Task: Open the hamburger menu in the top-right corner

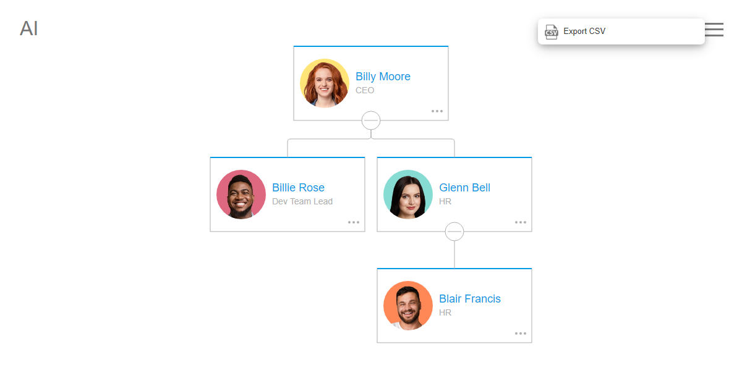Action: click(x=714, y=29)
